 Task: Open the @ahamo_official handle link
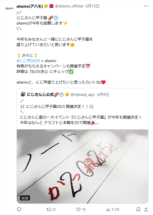[69, 6]
